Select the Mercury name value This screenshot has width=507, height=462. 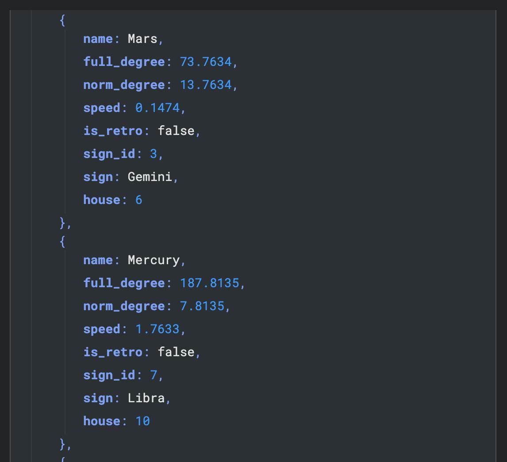[154, 260]
